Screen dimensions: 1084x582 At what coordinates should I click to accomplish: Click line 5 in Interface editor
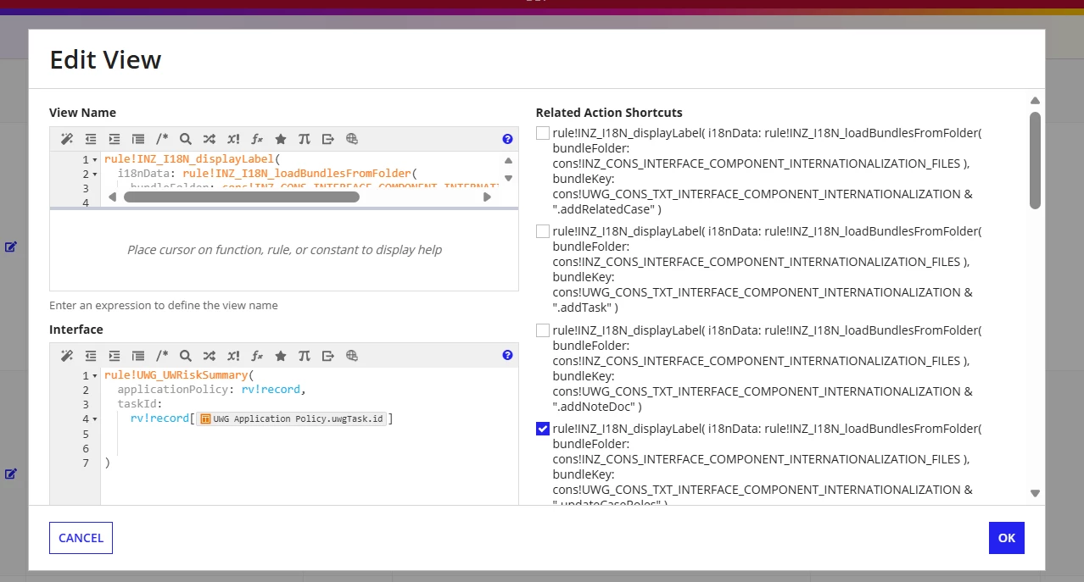pos(309,434)
